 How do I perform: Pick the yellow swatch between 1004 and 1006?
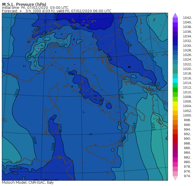click(175, 104)
